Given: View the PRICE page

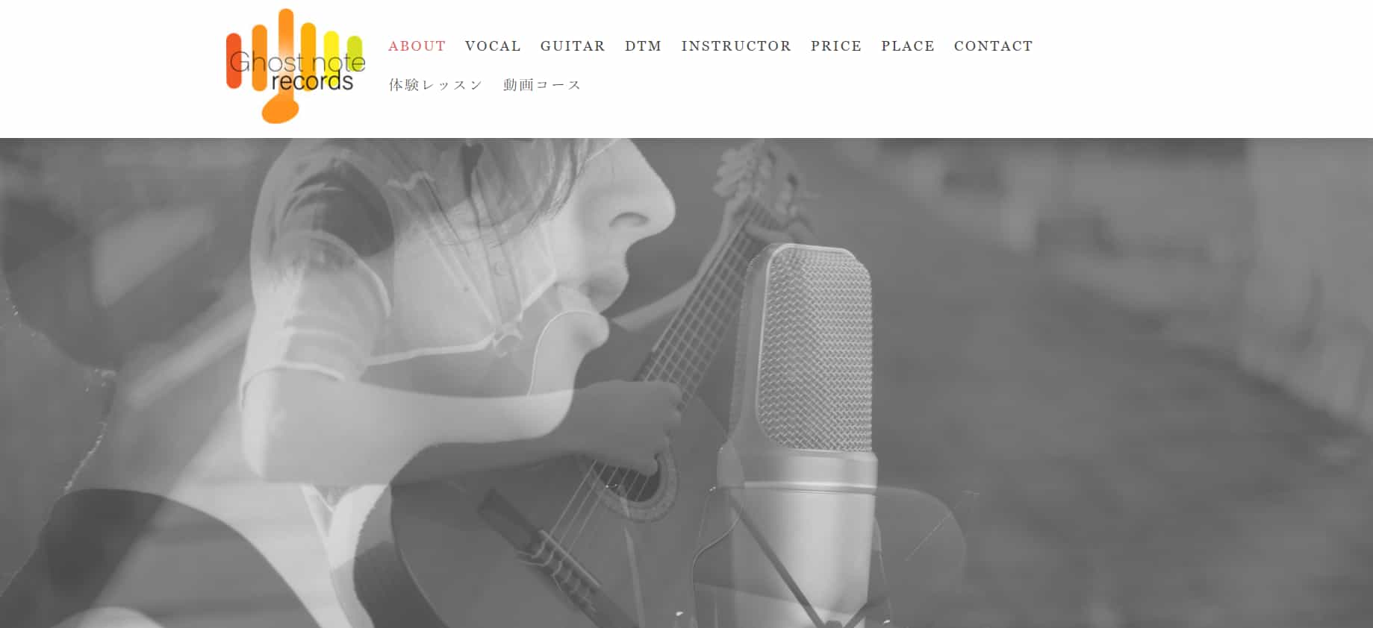Looking at the screenshot, I should coord(836,46).
